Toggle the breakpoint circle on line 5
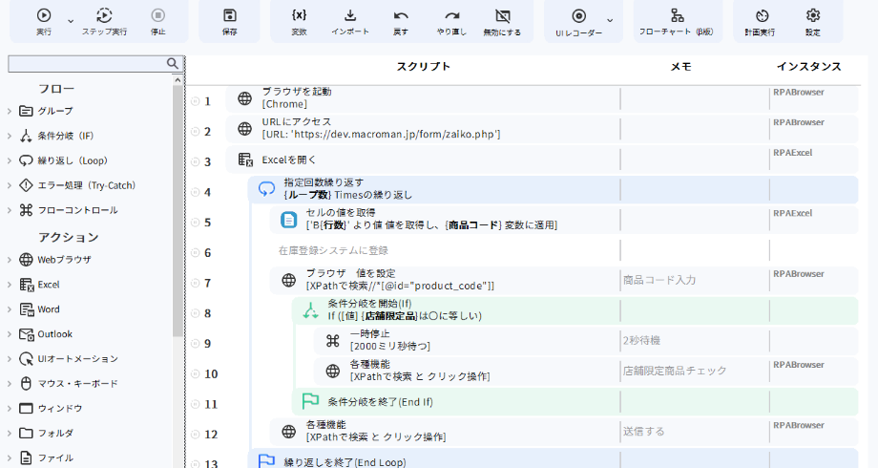The width and height of the screenshot is (878, 468). click(x=195, y=223)
